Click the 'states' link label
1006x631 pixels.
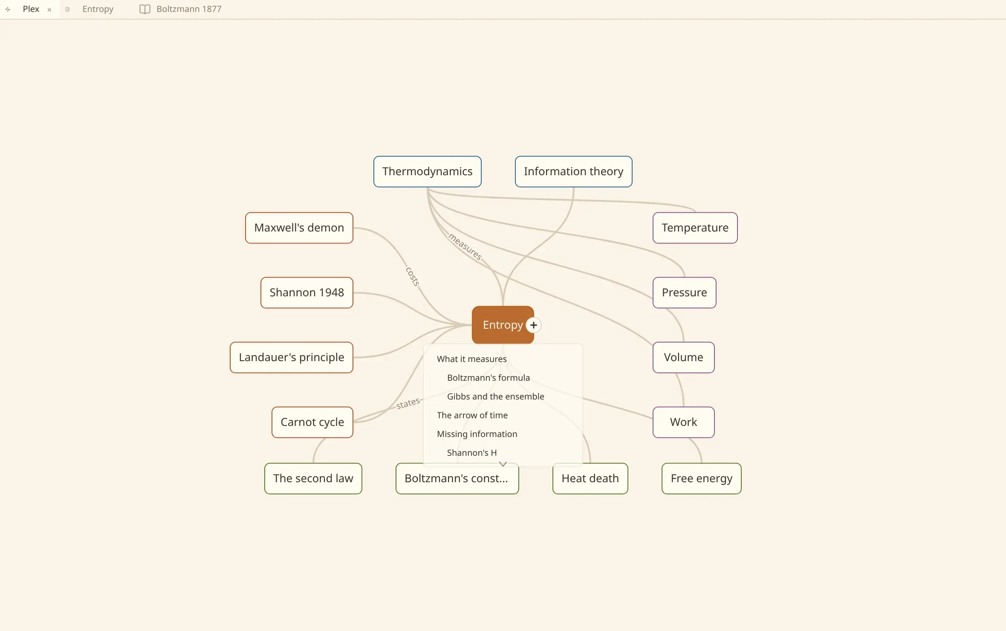tap(408, 403)
